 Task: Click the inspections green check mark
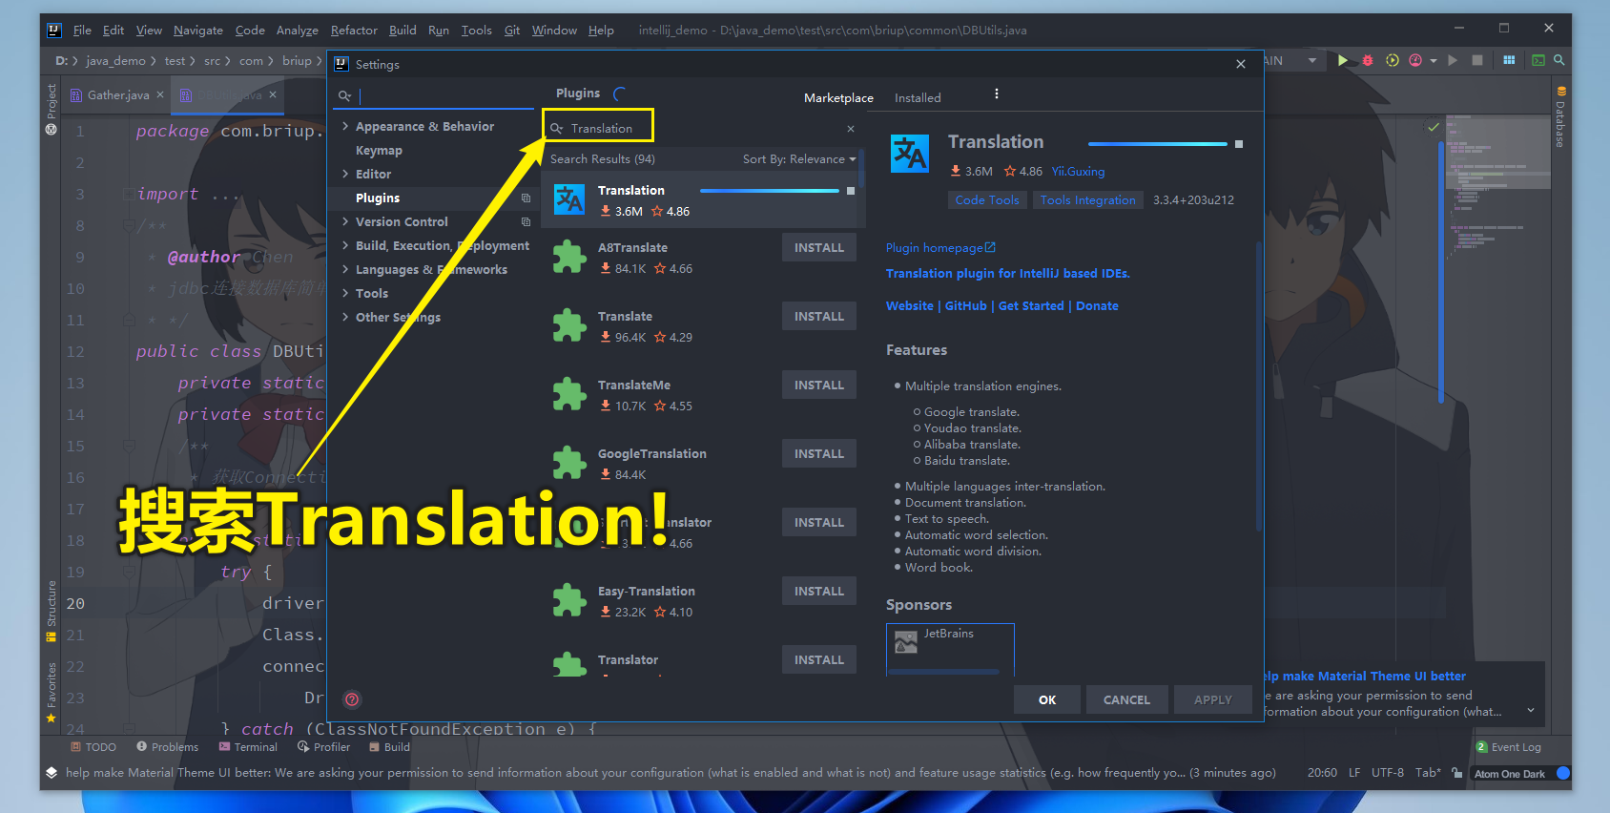click(1433, 127)
